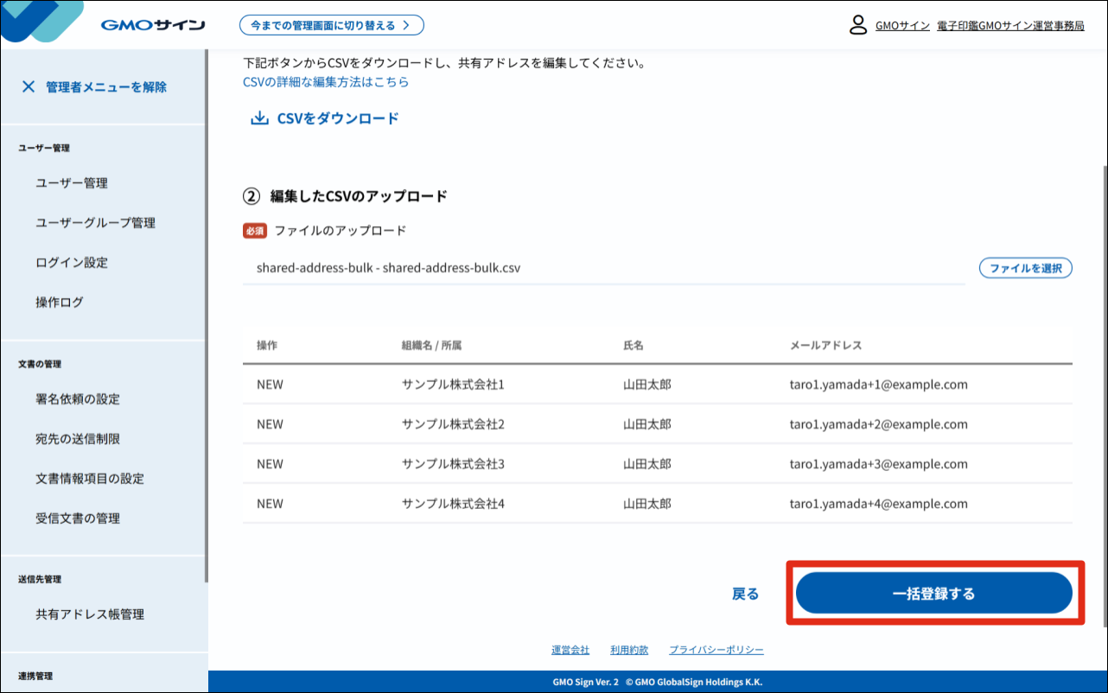Click the uploaded CSV file name field

tap(603, 268)
